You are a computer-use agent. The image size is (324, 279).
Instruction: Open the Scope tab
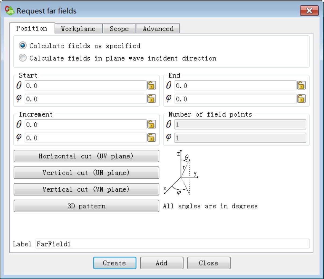pyautogui.click(x=119, y=29)
